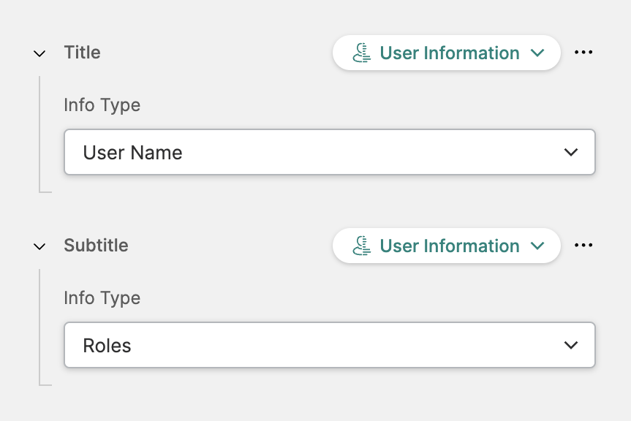Select the Subtitle property label

coord(96,246)
